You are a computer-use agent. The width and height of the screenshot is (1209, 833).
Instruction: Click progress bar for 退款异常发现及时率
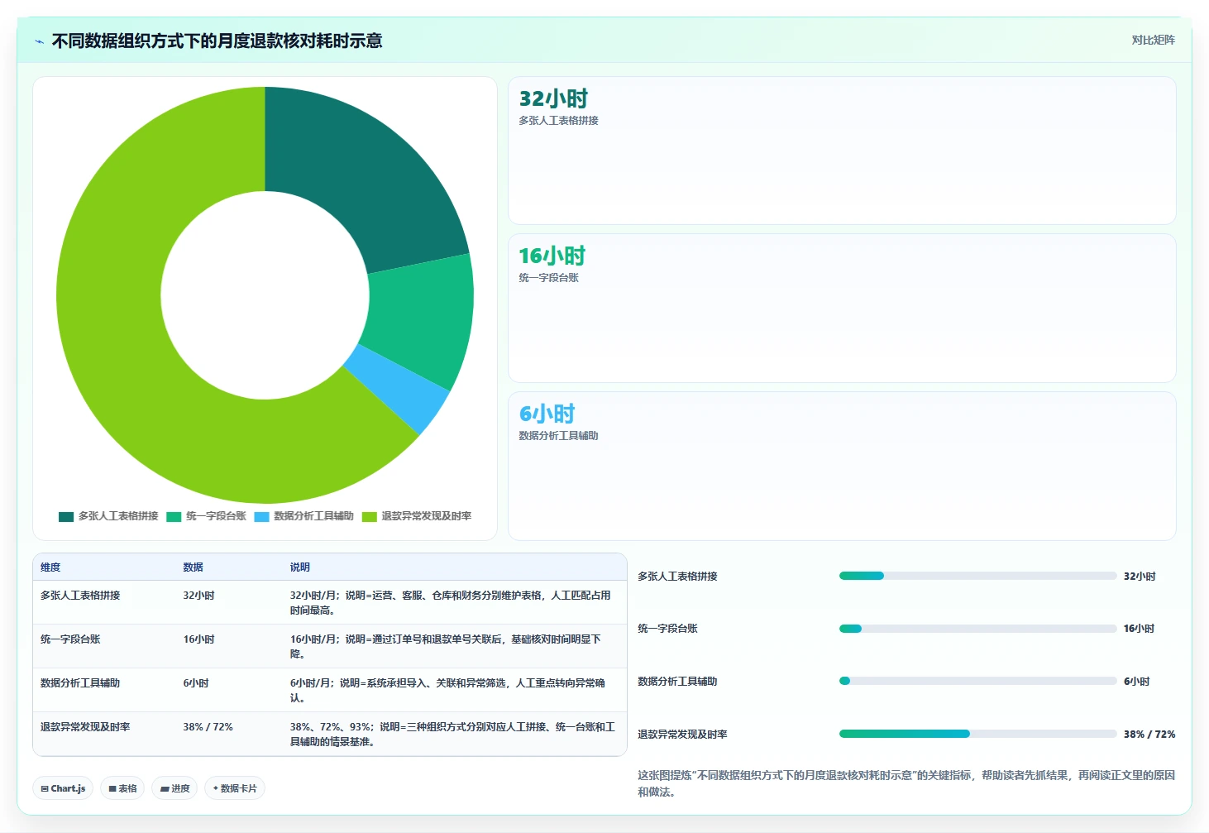pyautogui.click(x=977, y=734)
